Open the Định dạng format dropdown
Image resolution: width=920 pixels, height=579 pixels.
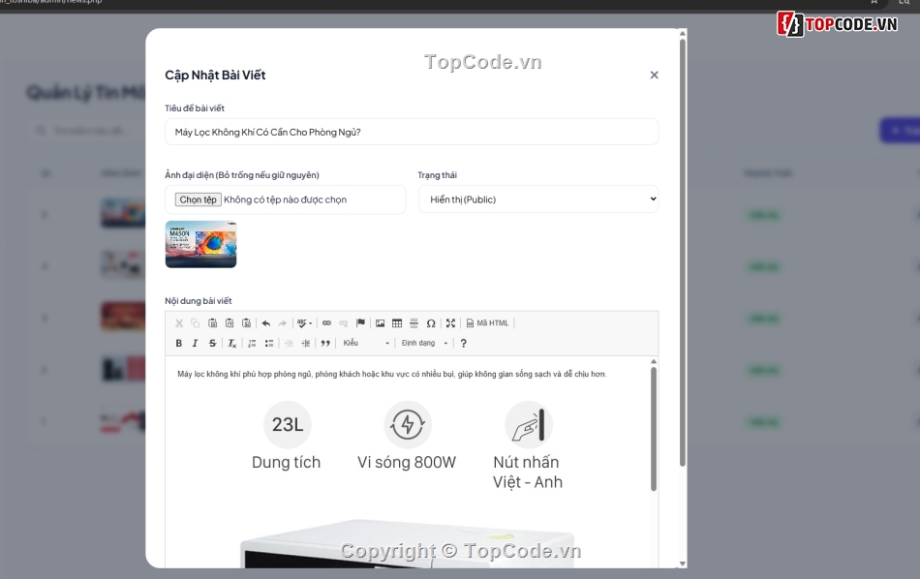click(425, 343)
